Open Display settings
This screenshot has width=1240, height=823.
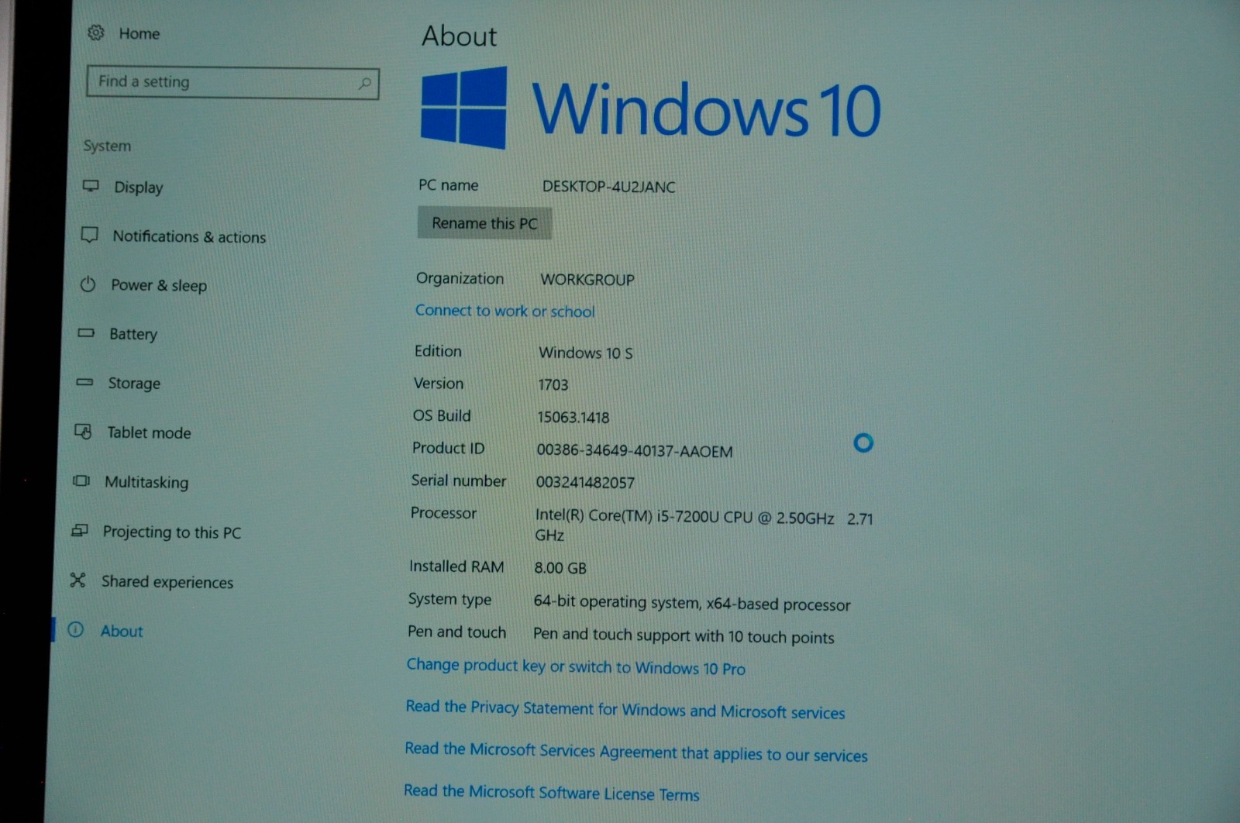pos(139,188)
